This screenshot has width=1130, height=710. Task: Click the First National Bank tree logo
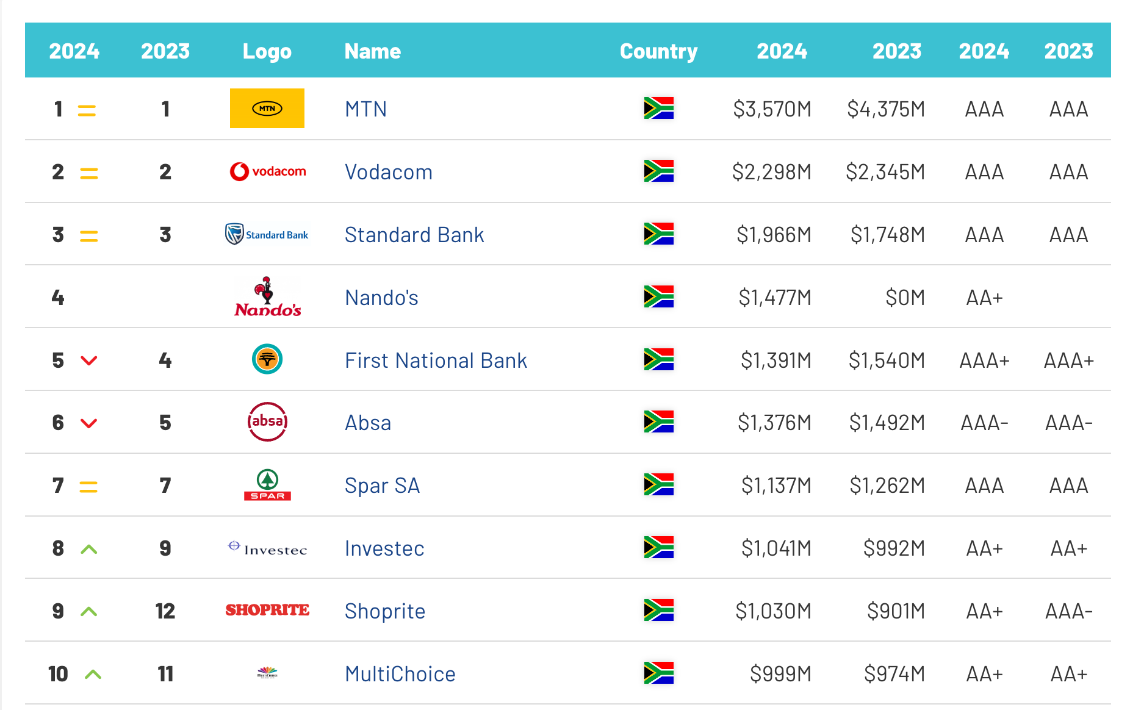coord(267,359)
